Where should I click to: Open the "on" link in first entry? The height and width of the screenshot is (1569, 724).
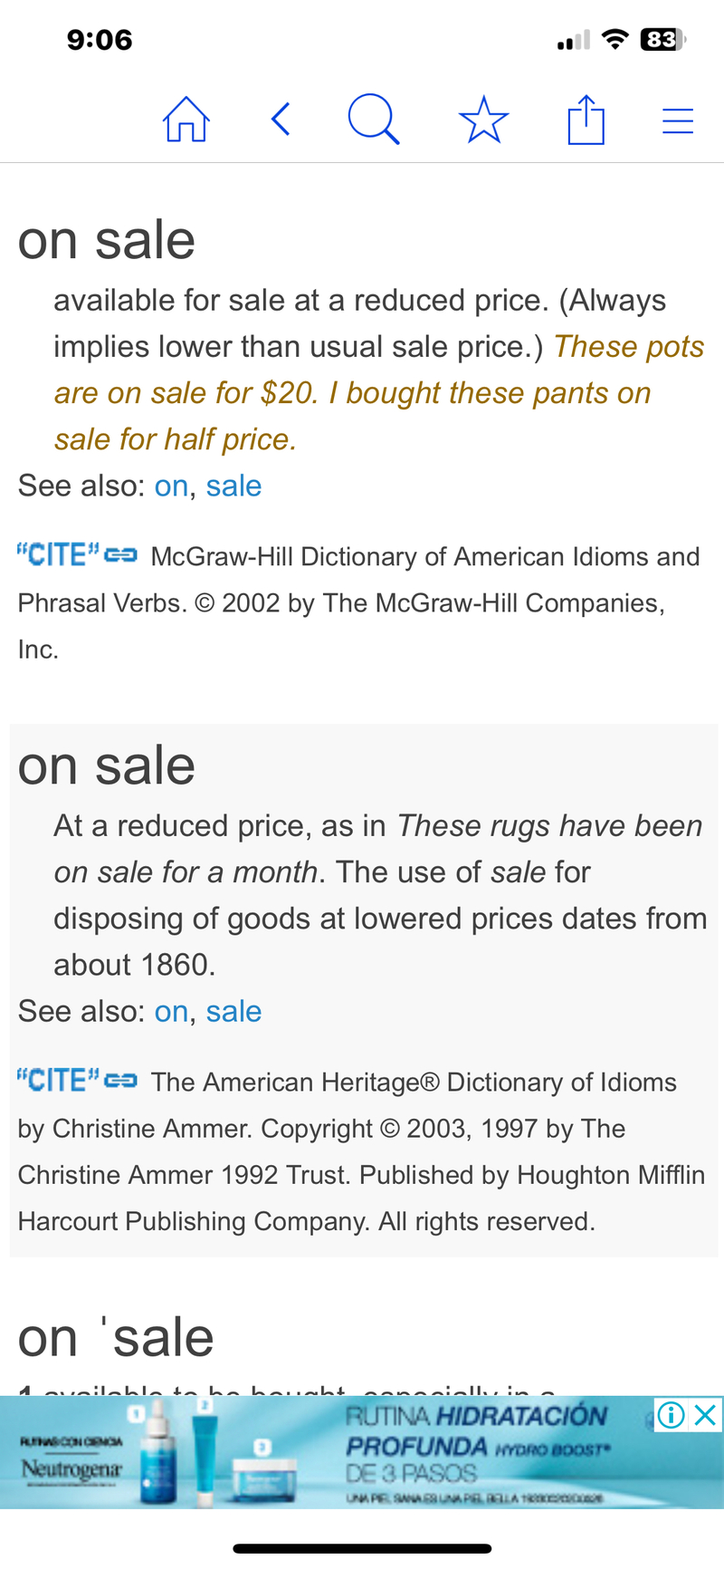[x=171, y=486]
